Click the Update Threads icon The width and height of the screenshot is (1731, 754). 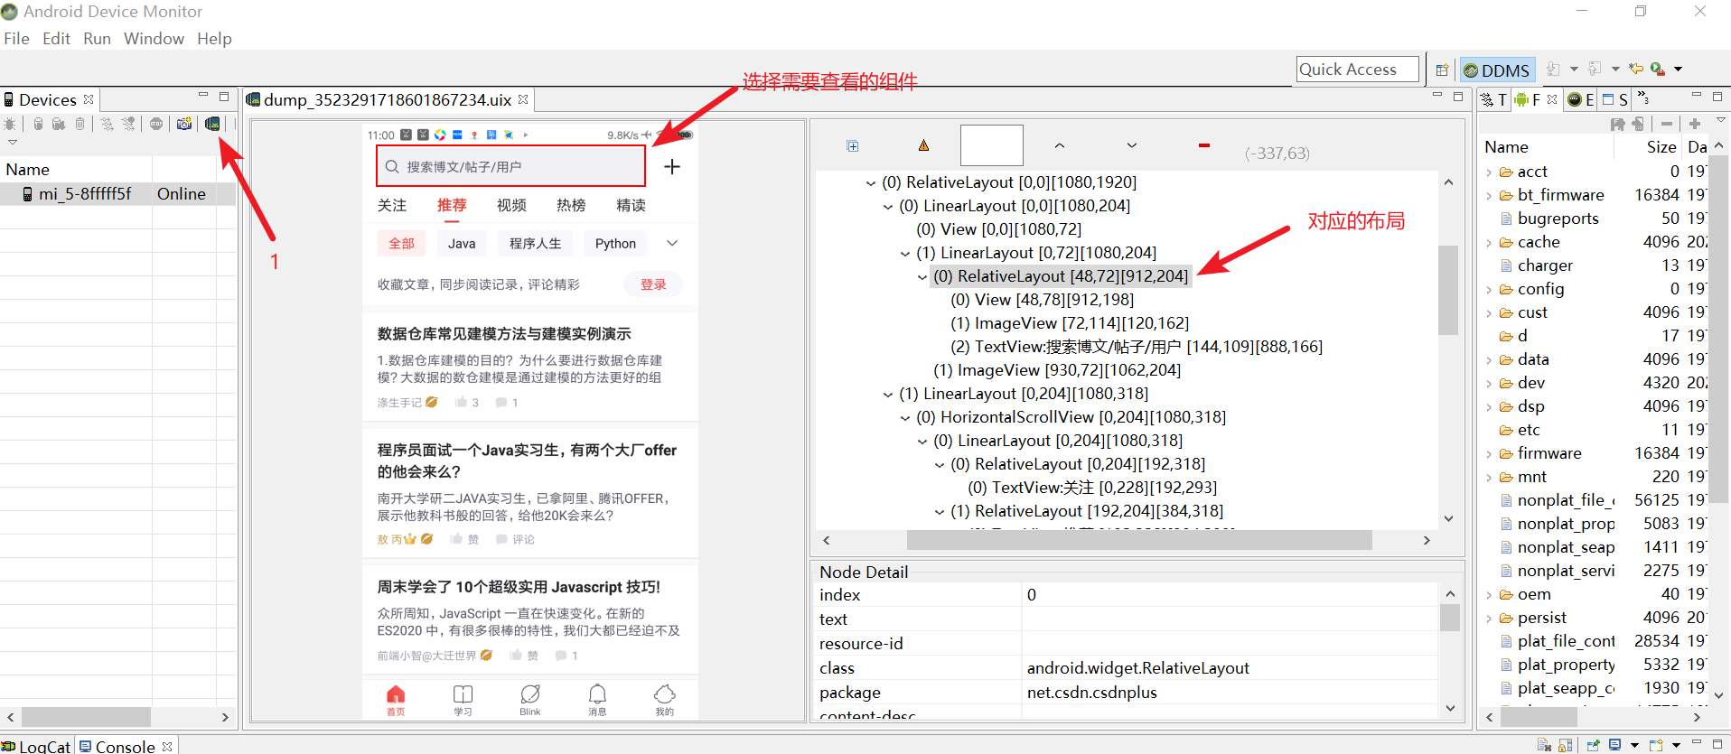tap(108, 124)
